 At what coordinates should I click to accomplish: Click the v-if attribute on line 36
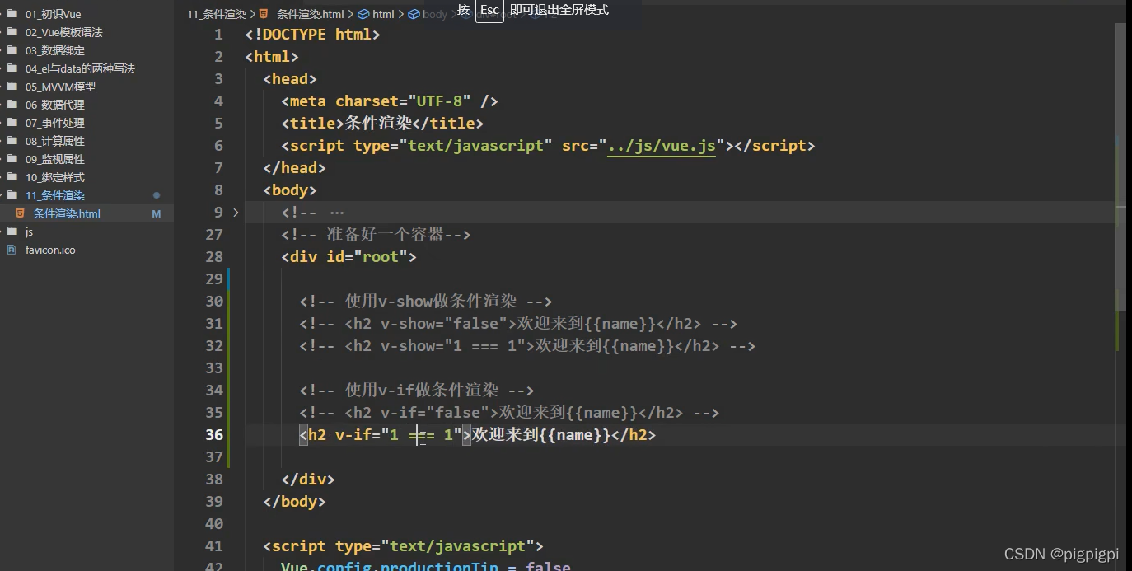coord(353,434)
